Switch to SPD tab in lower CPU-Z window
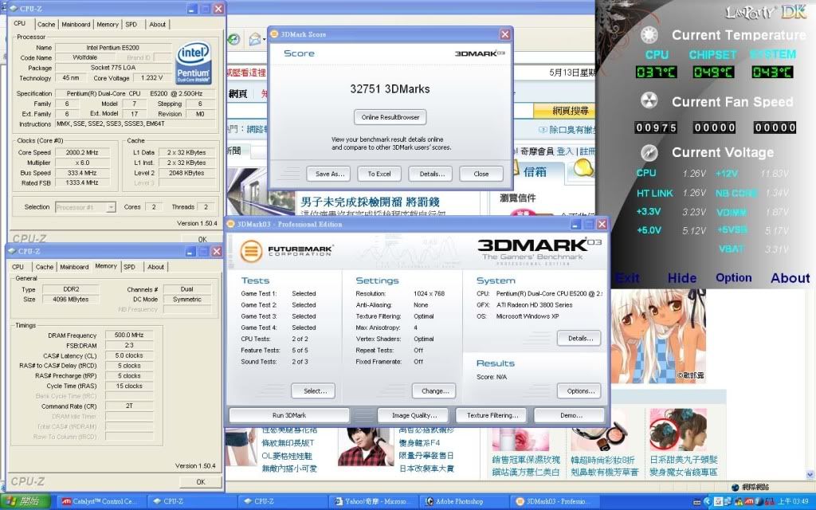Screen dimensions: 816x510 point(129,267)
